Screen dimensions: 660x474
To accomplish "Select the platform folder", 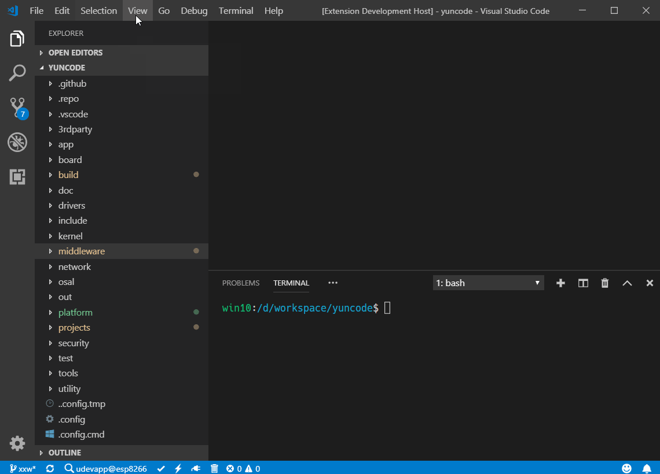I will (121, 312).
